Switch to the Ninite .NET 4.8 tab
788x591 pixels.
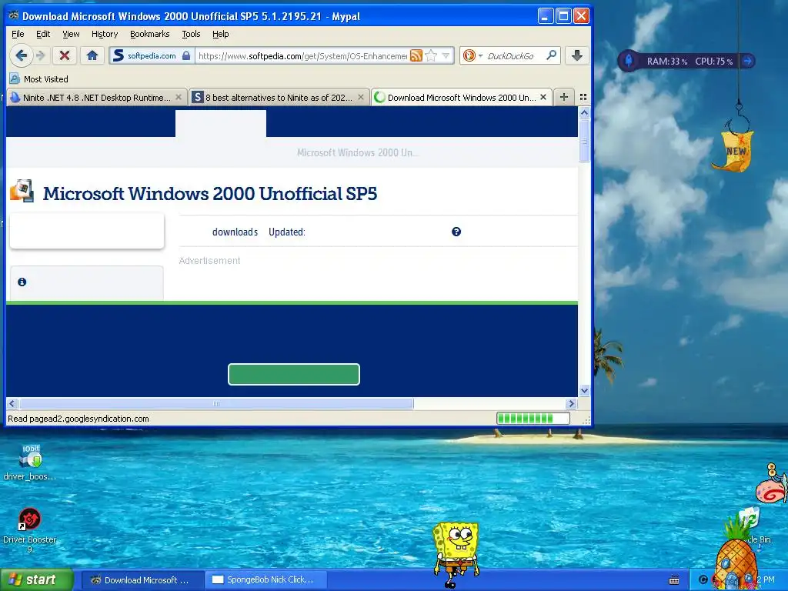coord(95,98)
